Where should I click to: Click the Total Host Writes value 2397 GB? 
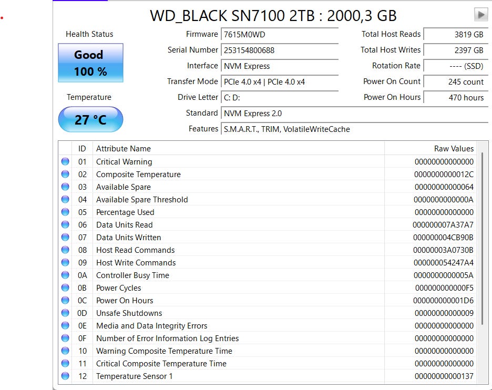(456, 50)
